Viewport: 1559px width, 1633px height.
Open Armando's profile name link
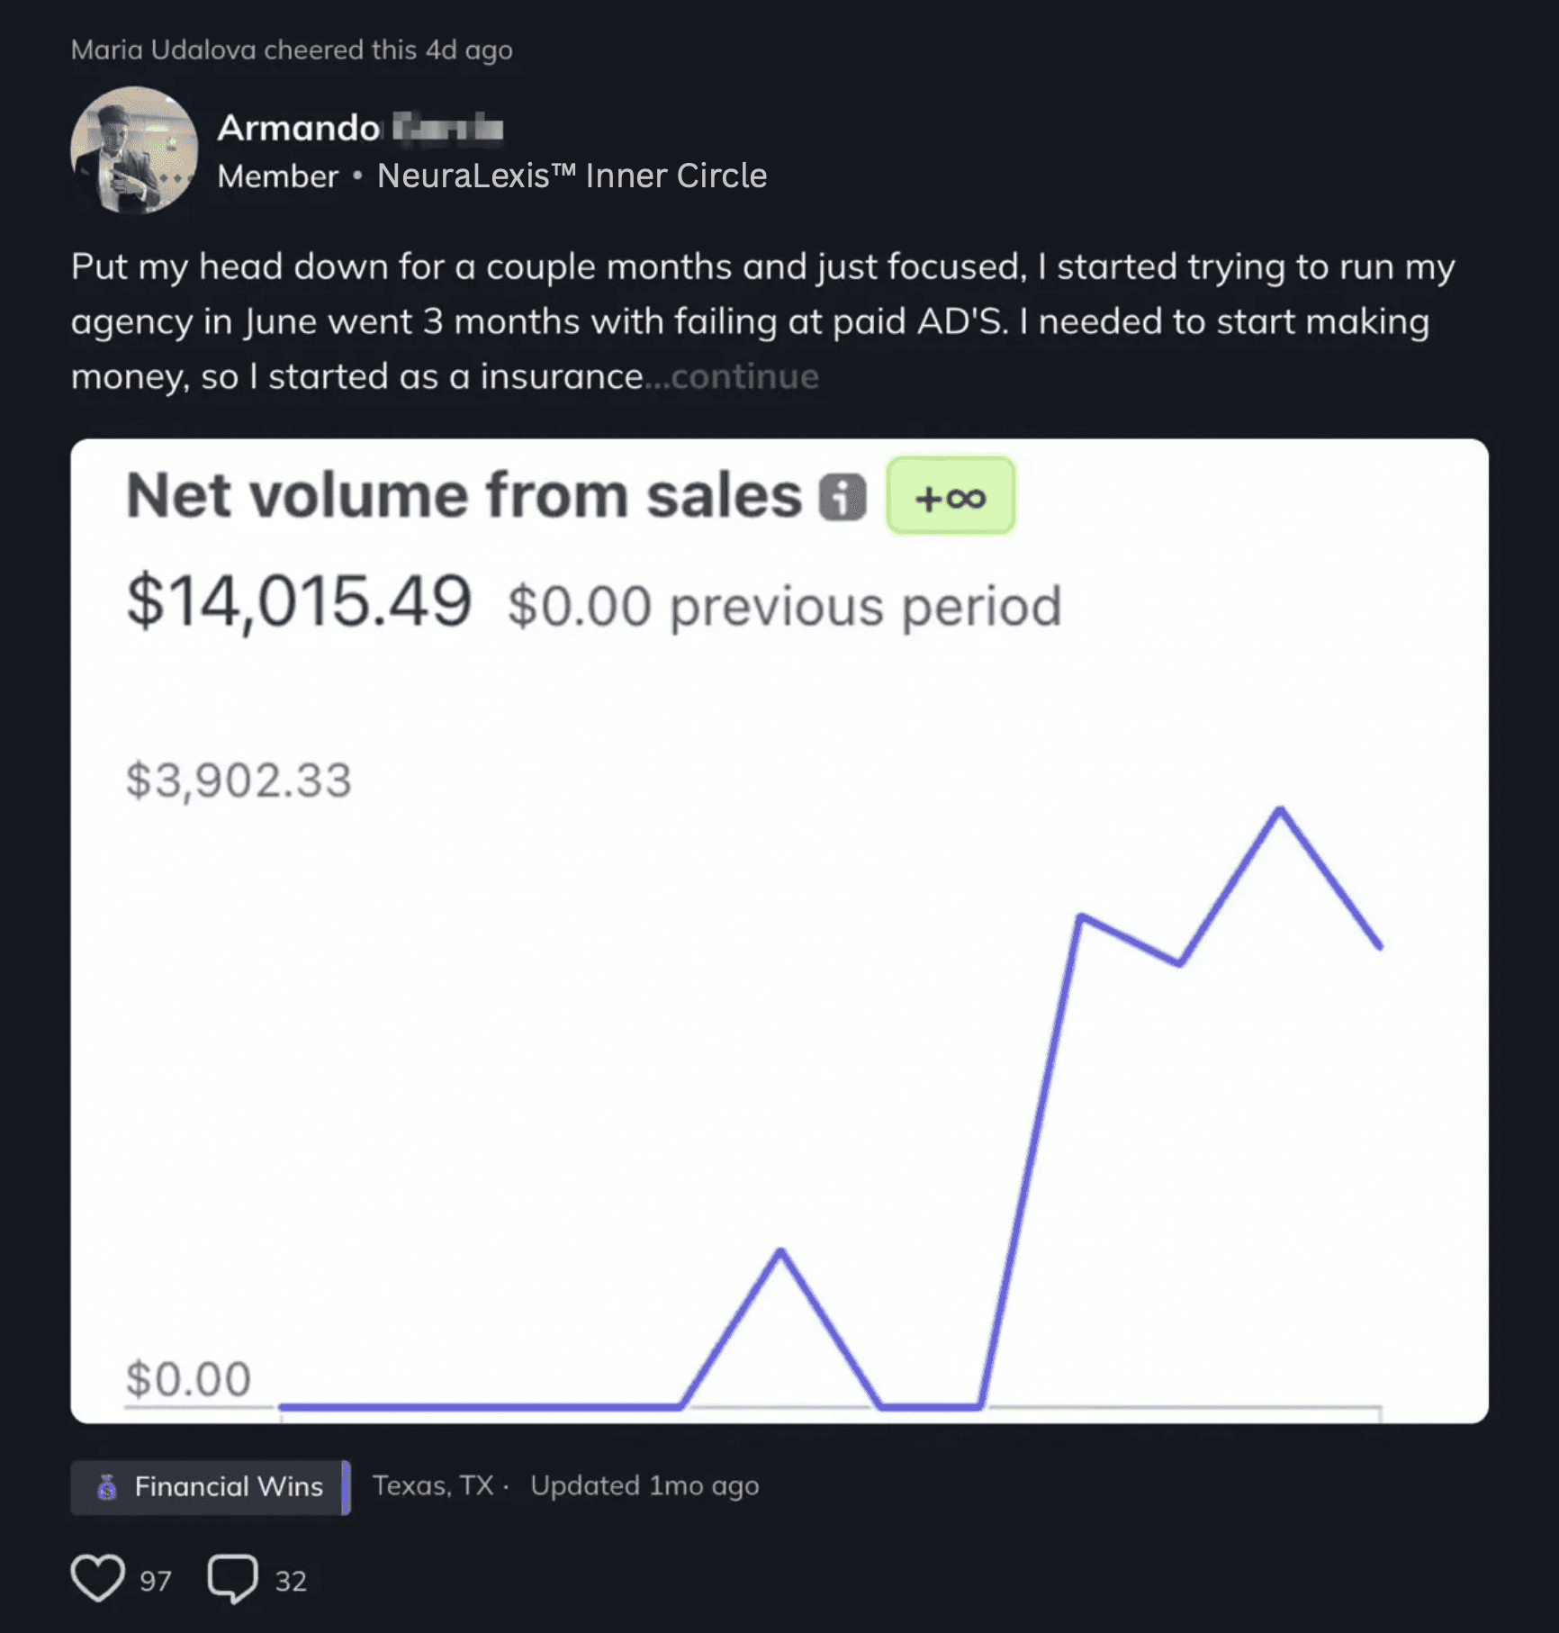[360, 128]
